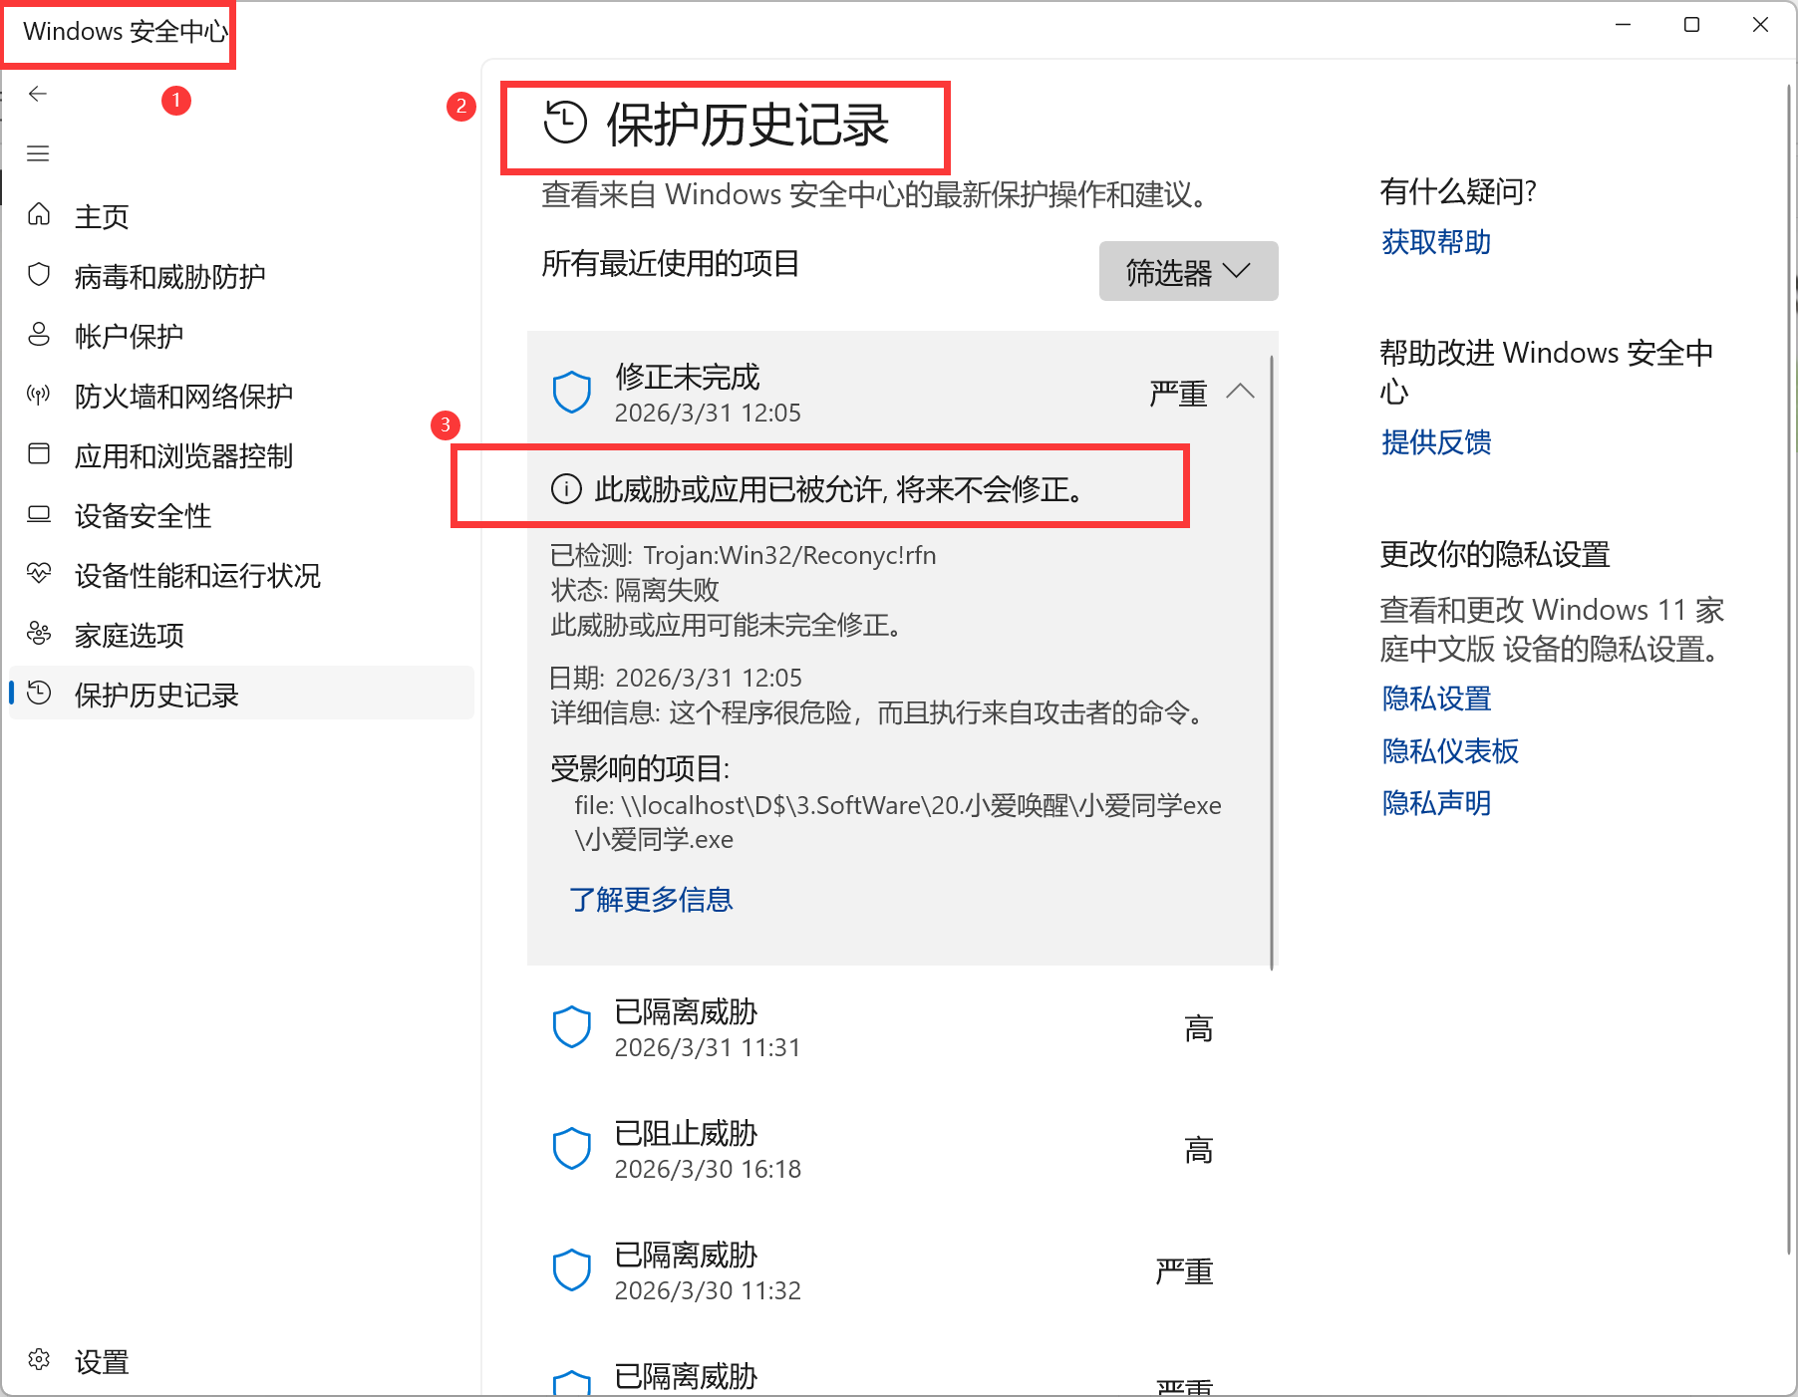Navigate to the 帐户保护 section
Image resolution: width=1798 pixels, height=1397 pixels.
tap(130, 335)
